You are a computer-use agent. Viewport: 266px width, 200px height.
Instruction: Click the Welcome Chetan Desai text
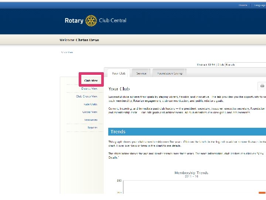(x=79, y=40)
